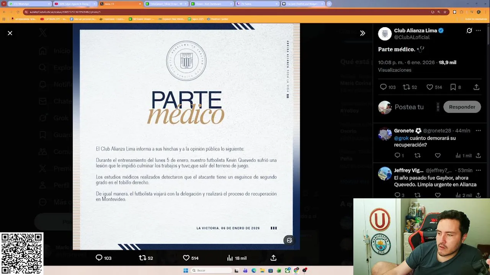Click Club Alianza Lima's profile avatar
Image resolution: width=490 pixels, height=275 pixels.
pos(385,34)
